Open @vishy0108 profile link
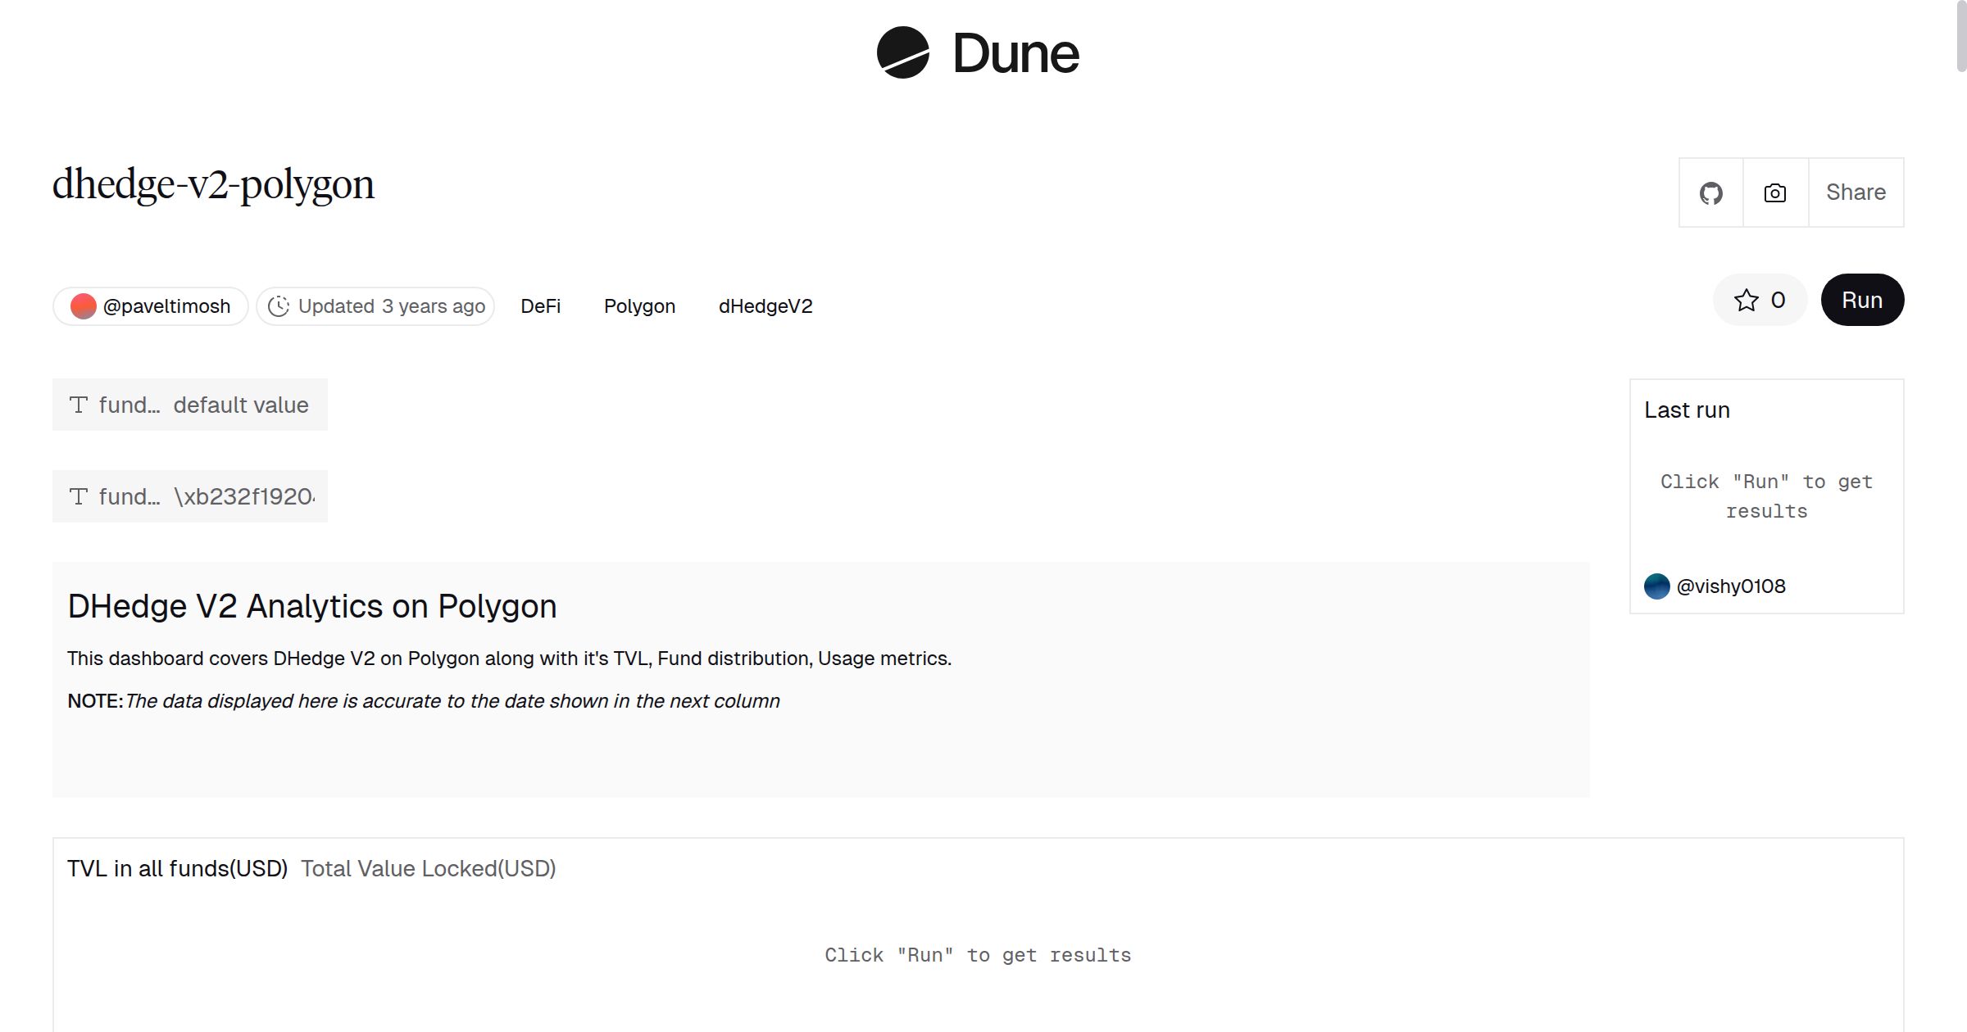 coord(1730,586)
